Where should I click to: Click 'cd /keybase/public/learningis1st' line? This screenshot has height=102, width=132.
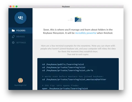point(63,64)
